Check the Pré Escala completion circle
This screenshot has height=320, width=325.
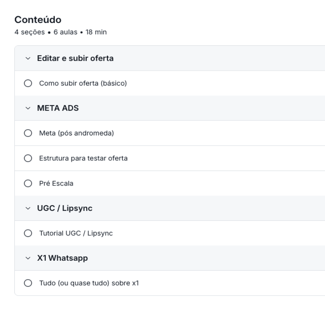pos(28,183)
